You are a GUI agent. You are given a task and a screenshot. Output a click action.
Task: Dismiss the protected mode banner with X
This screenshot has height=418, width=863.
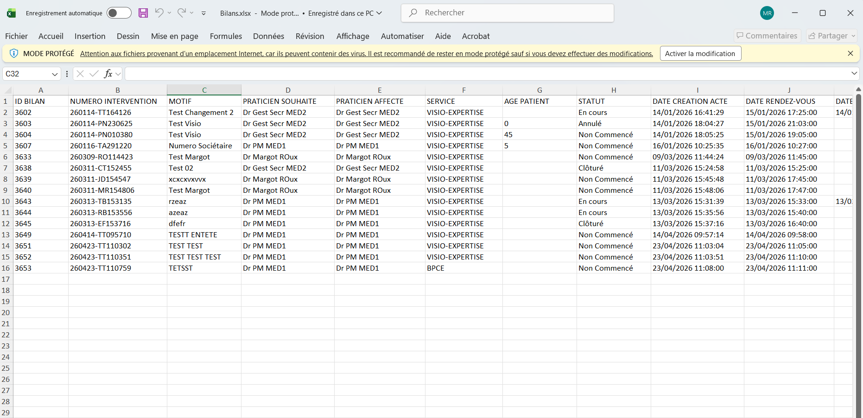coord(850,53)
